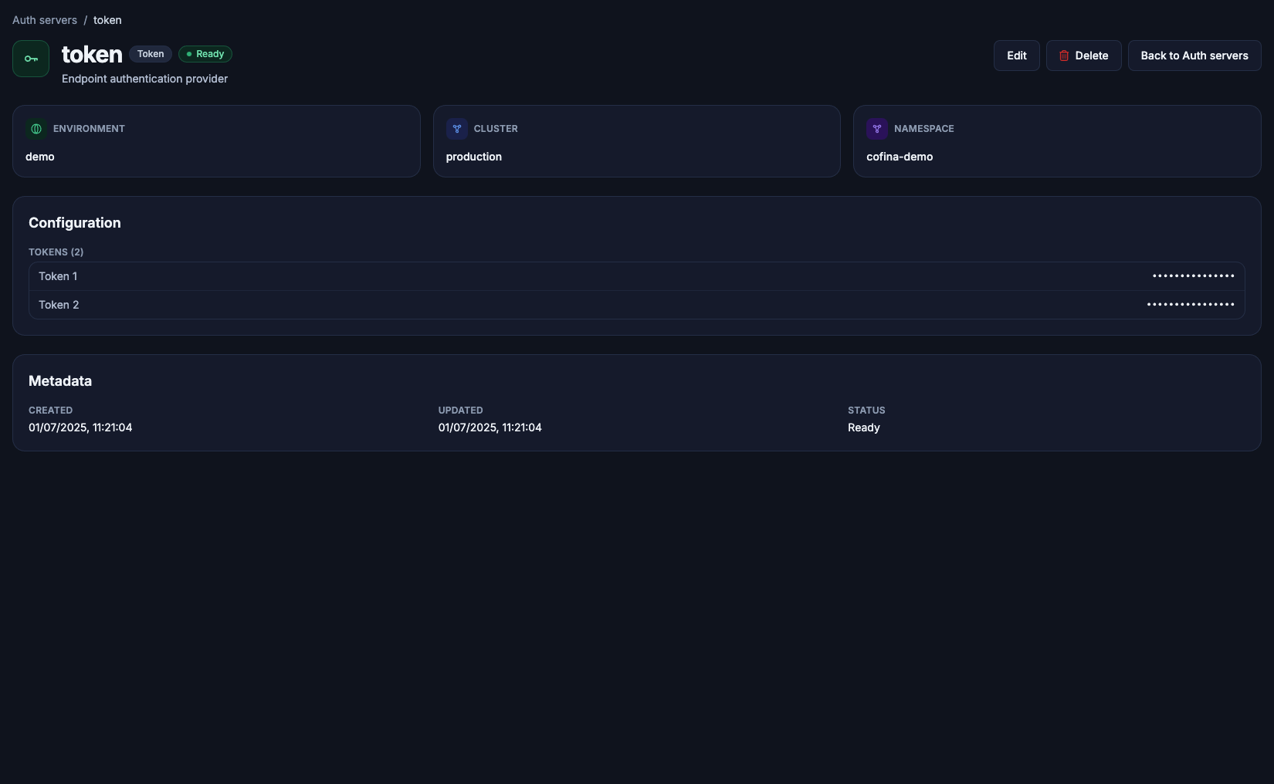Open the Edit button
1274x784 pixels.
(1017, 56)
